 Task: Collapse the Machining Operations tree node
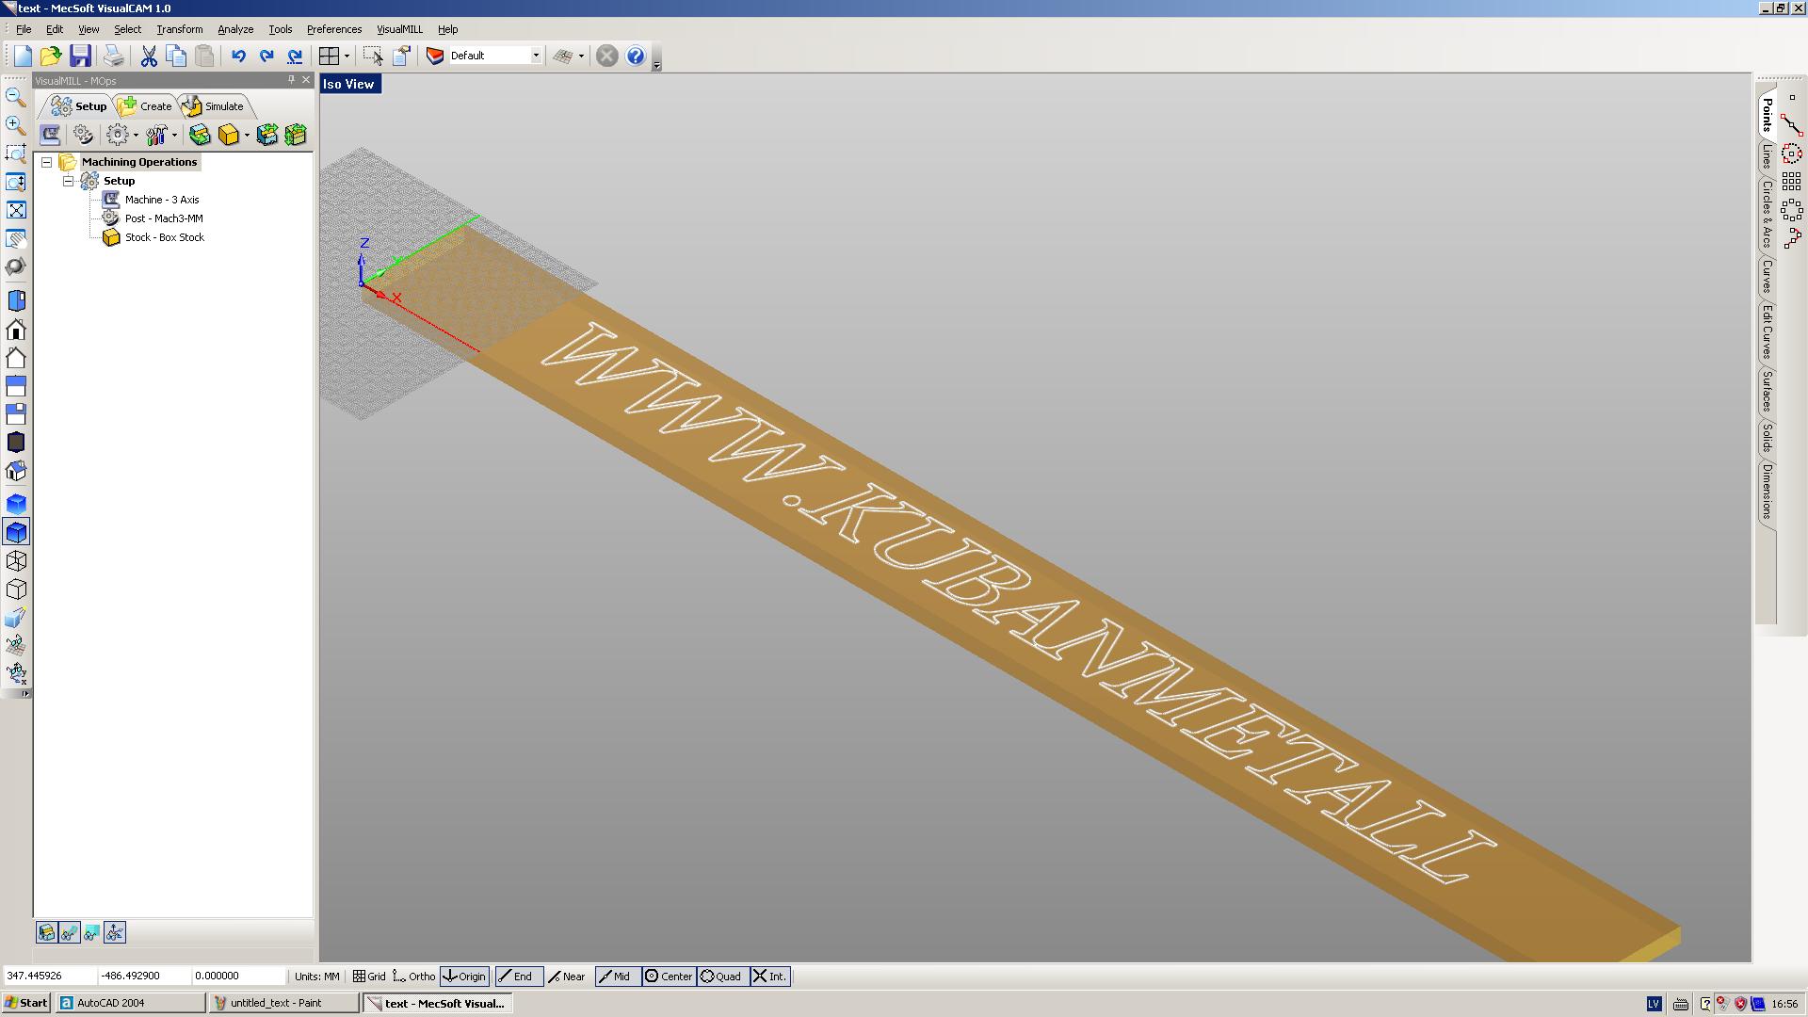(46, 162)
